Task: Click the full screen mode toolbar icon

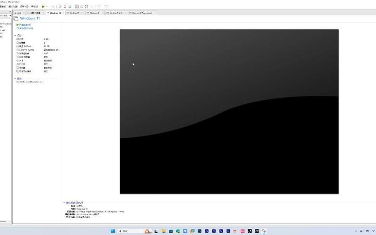Action: click(x=86, y=7)
